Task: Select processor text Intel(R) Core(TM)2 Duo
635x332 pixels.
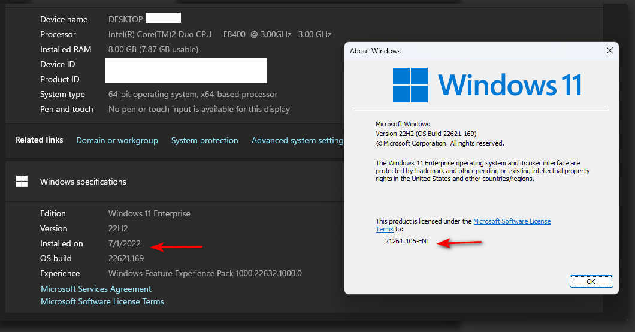Action: (x=160, y=34)
